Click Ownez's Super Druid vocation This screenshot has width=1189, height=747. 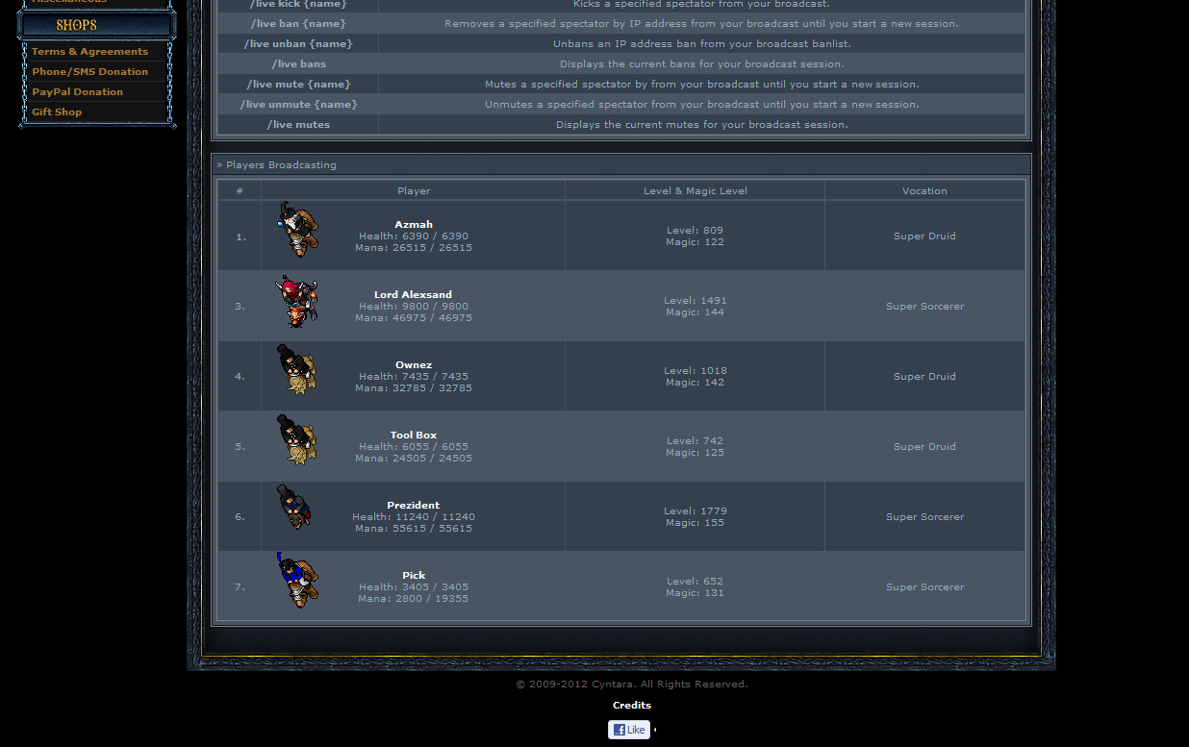pyautogui.click(x=924, y=377)
